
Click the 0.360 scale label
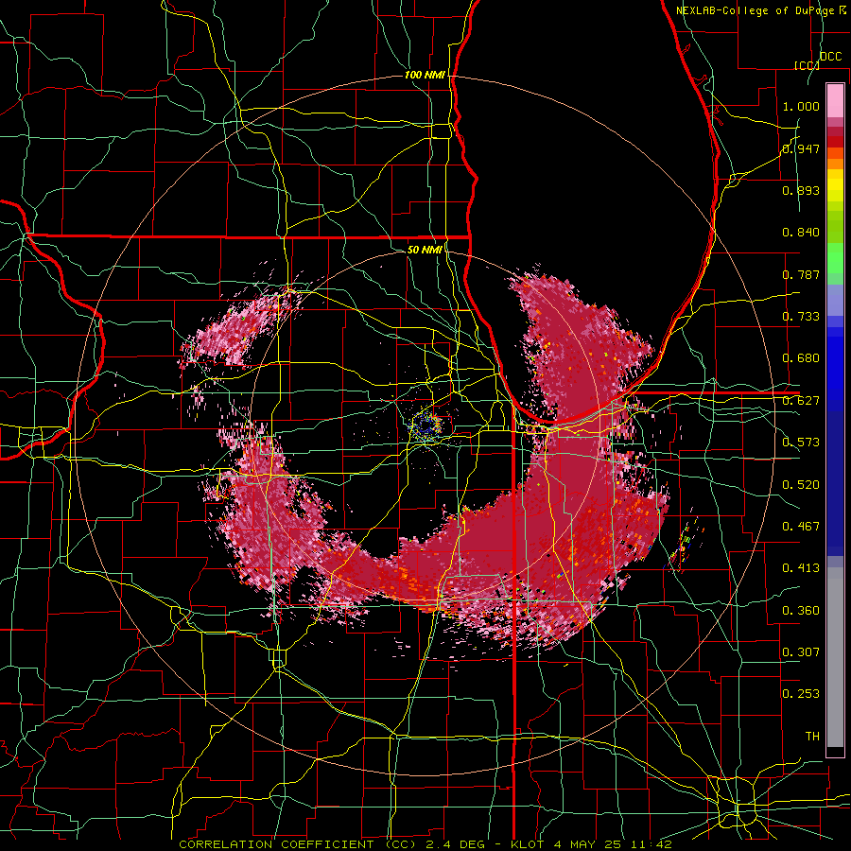801,611
